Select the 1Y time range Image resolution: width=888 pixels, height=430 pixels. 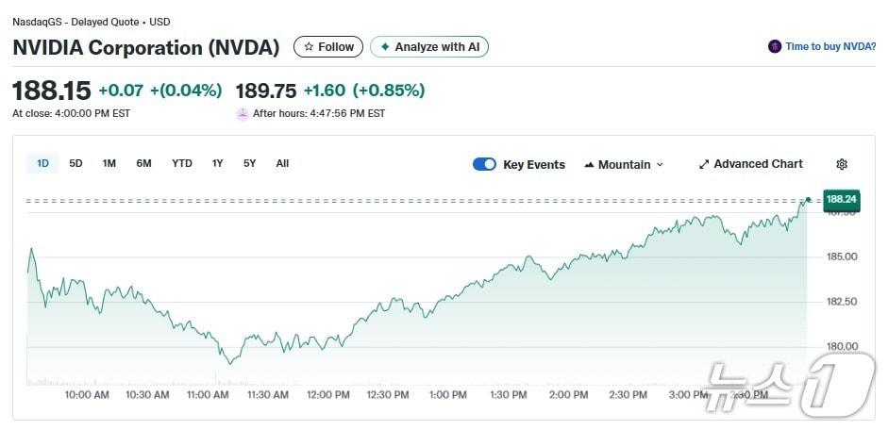217,163
